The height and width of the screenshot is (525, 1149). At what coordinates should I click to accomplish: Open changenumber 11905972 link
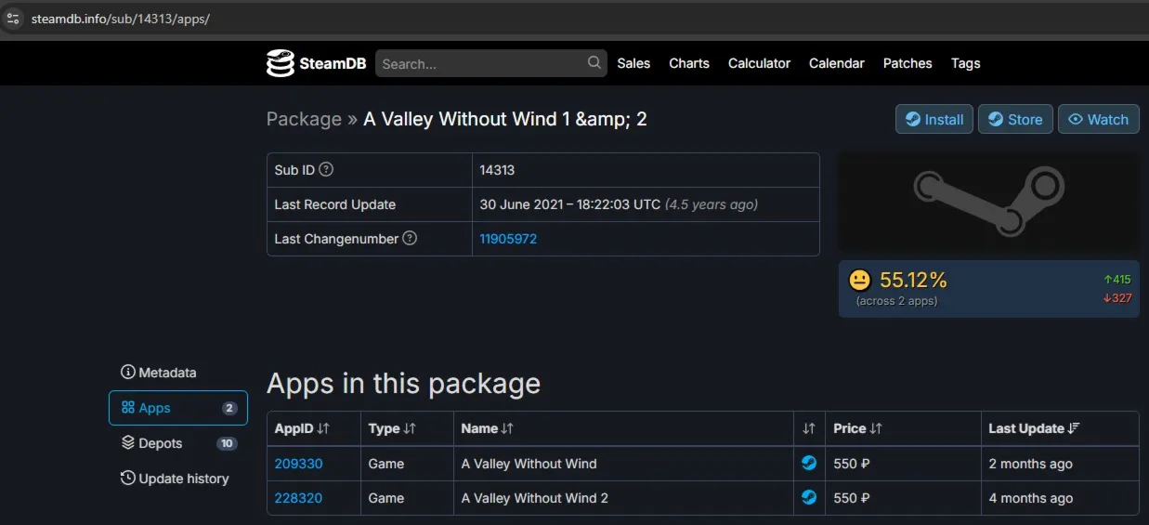click(x=508, y=239)
